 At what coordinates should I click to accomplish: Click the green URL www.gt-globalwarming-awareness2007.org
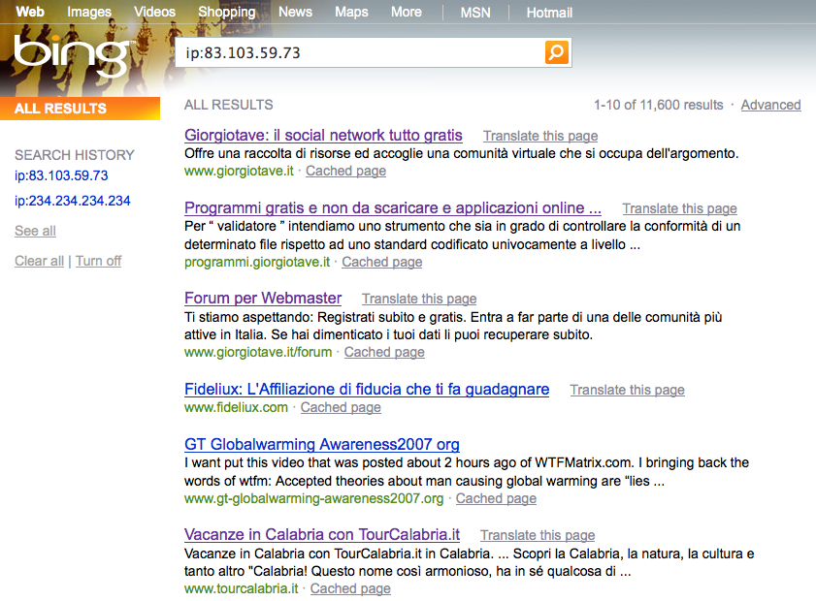click(x=313, y=498)
